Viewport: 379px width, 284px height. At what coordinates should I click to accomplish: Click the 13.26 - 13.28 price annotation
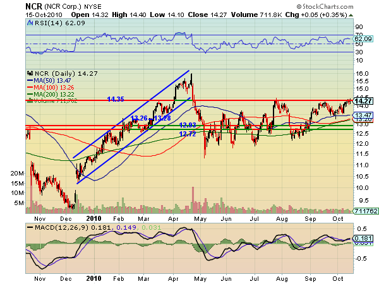[x=150, y=118]
